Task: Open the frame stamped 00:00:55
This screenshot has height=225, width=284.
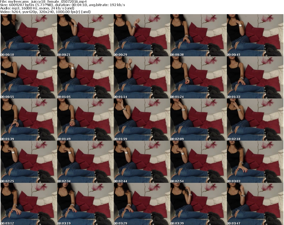Action: pos(29,77)
